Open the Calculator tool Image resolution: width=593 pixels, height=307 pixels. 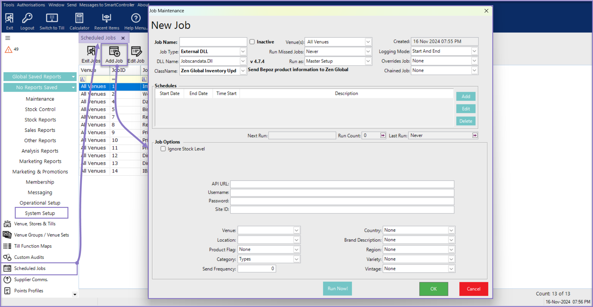[79, 18]
